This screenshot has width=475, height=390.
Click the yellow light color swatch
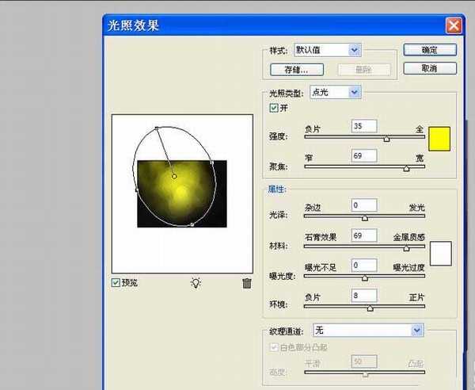click(439, 138)
